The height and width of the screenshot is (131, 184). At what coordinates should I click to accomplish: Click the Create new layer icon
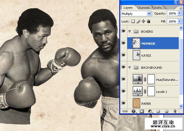[166, 111]
